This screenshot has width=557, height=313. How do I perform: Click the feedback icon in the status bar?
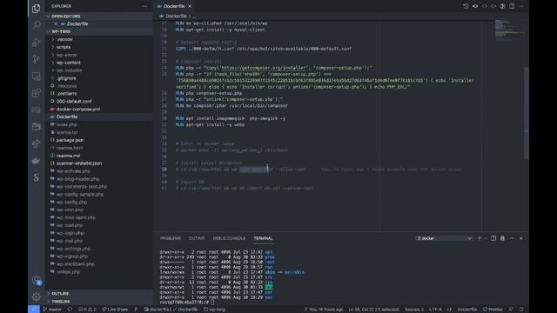tap(511, 310)
